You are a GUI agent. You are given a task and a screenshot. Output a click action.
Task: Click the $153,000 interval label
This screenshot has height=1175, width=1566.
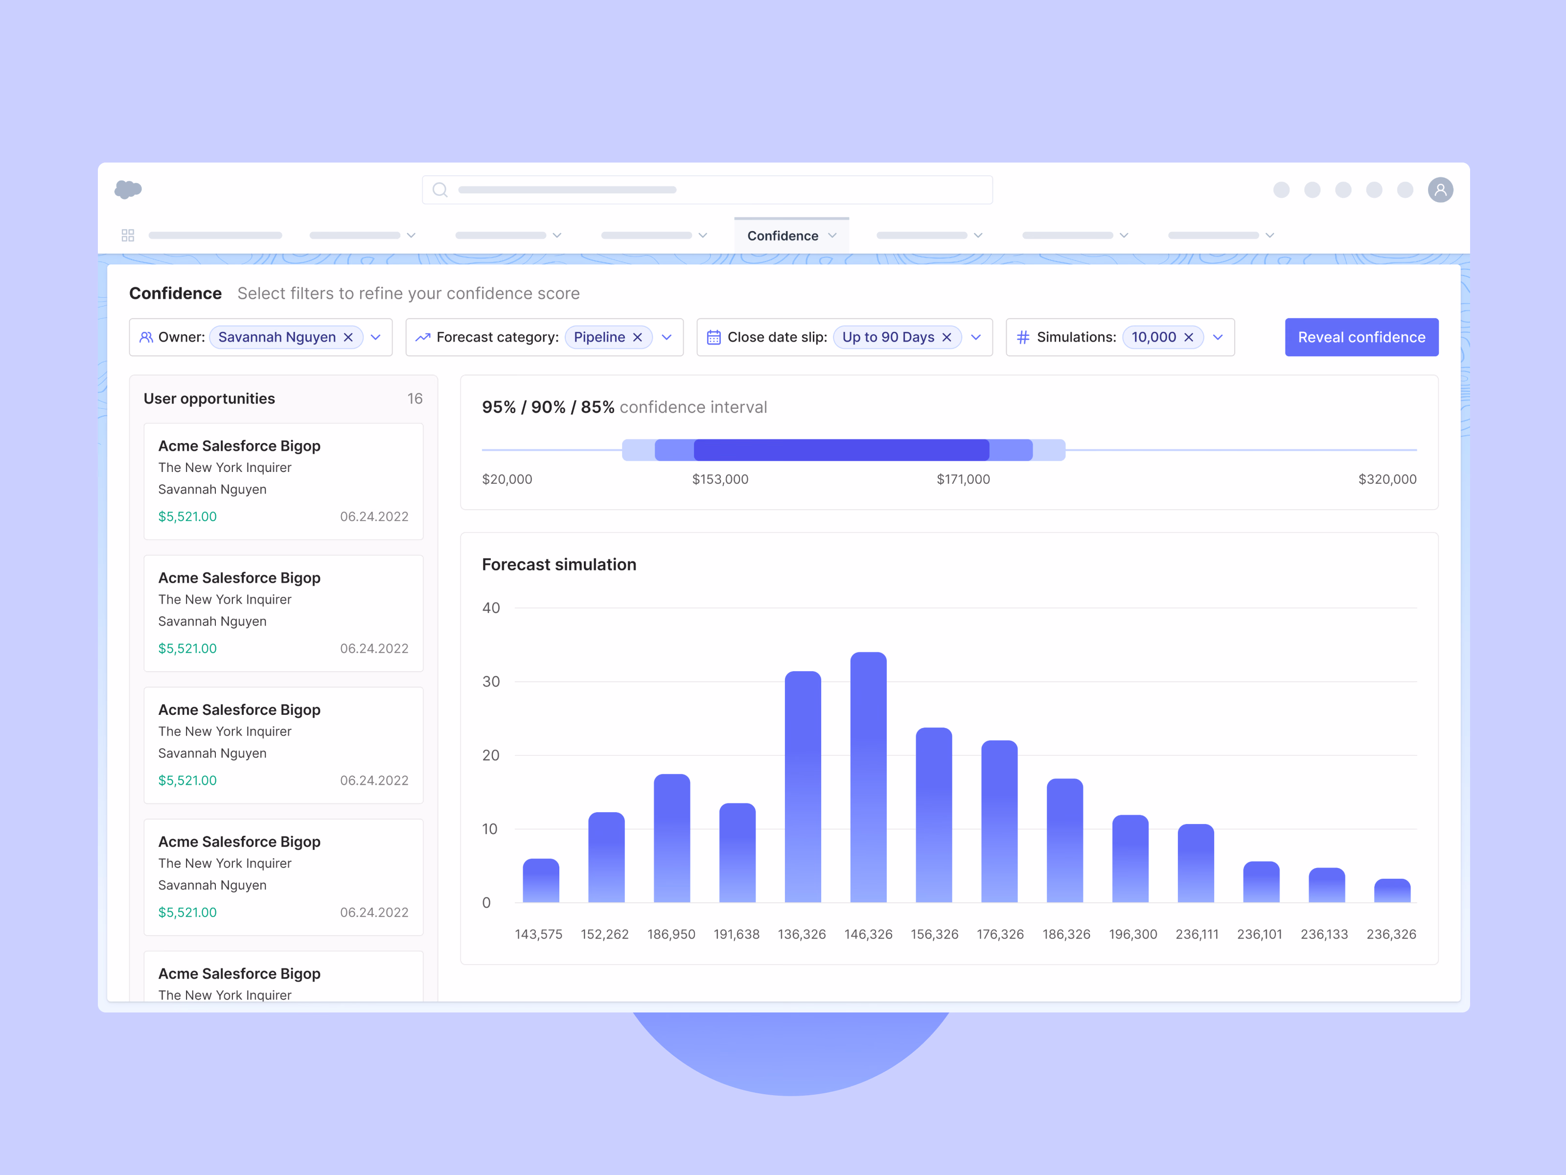coord(720,479)
